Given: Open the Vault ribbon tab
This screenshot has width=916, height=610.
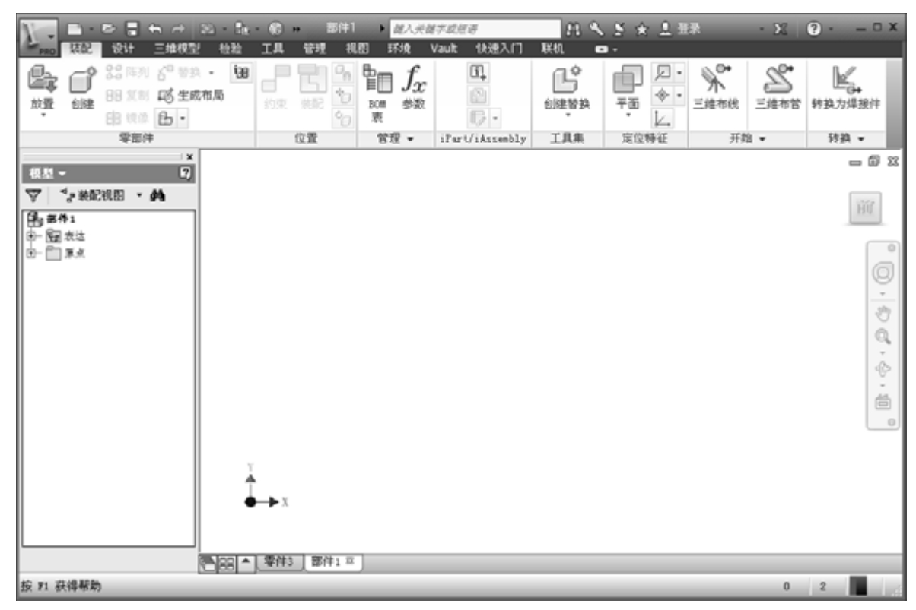Looking at the screenshot, I should (443, 48).
